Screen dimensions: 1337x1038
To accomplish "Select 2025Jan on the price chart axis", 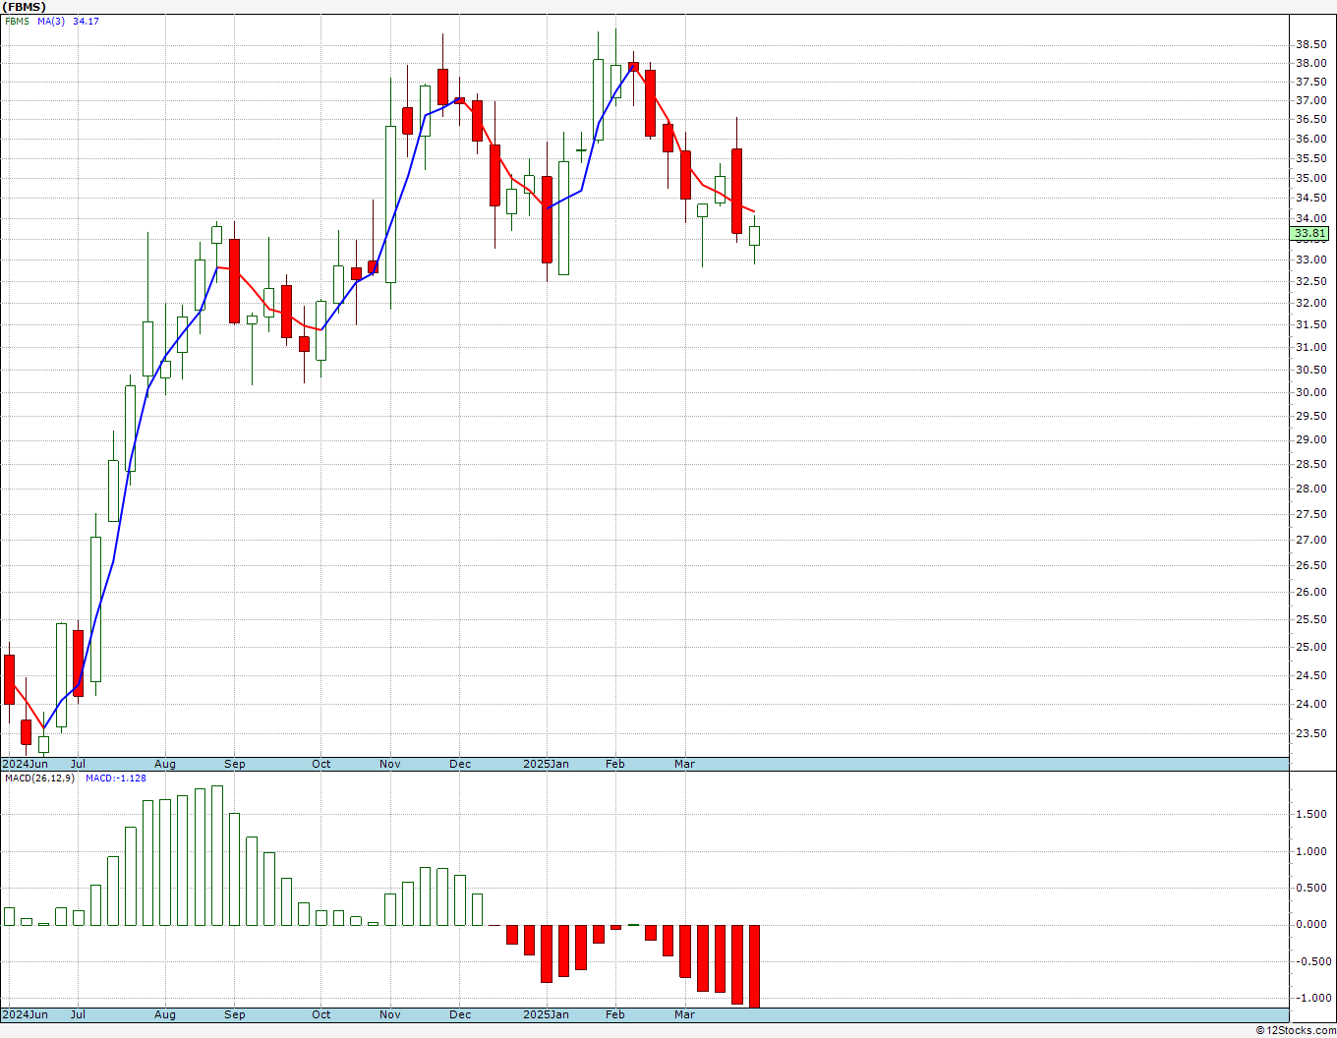I will point(546,764).
